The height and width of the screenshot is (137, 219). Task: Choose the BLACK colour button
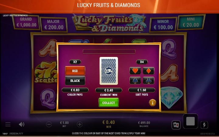pos(75,80)
